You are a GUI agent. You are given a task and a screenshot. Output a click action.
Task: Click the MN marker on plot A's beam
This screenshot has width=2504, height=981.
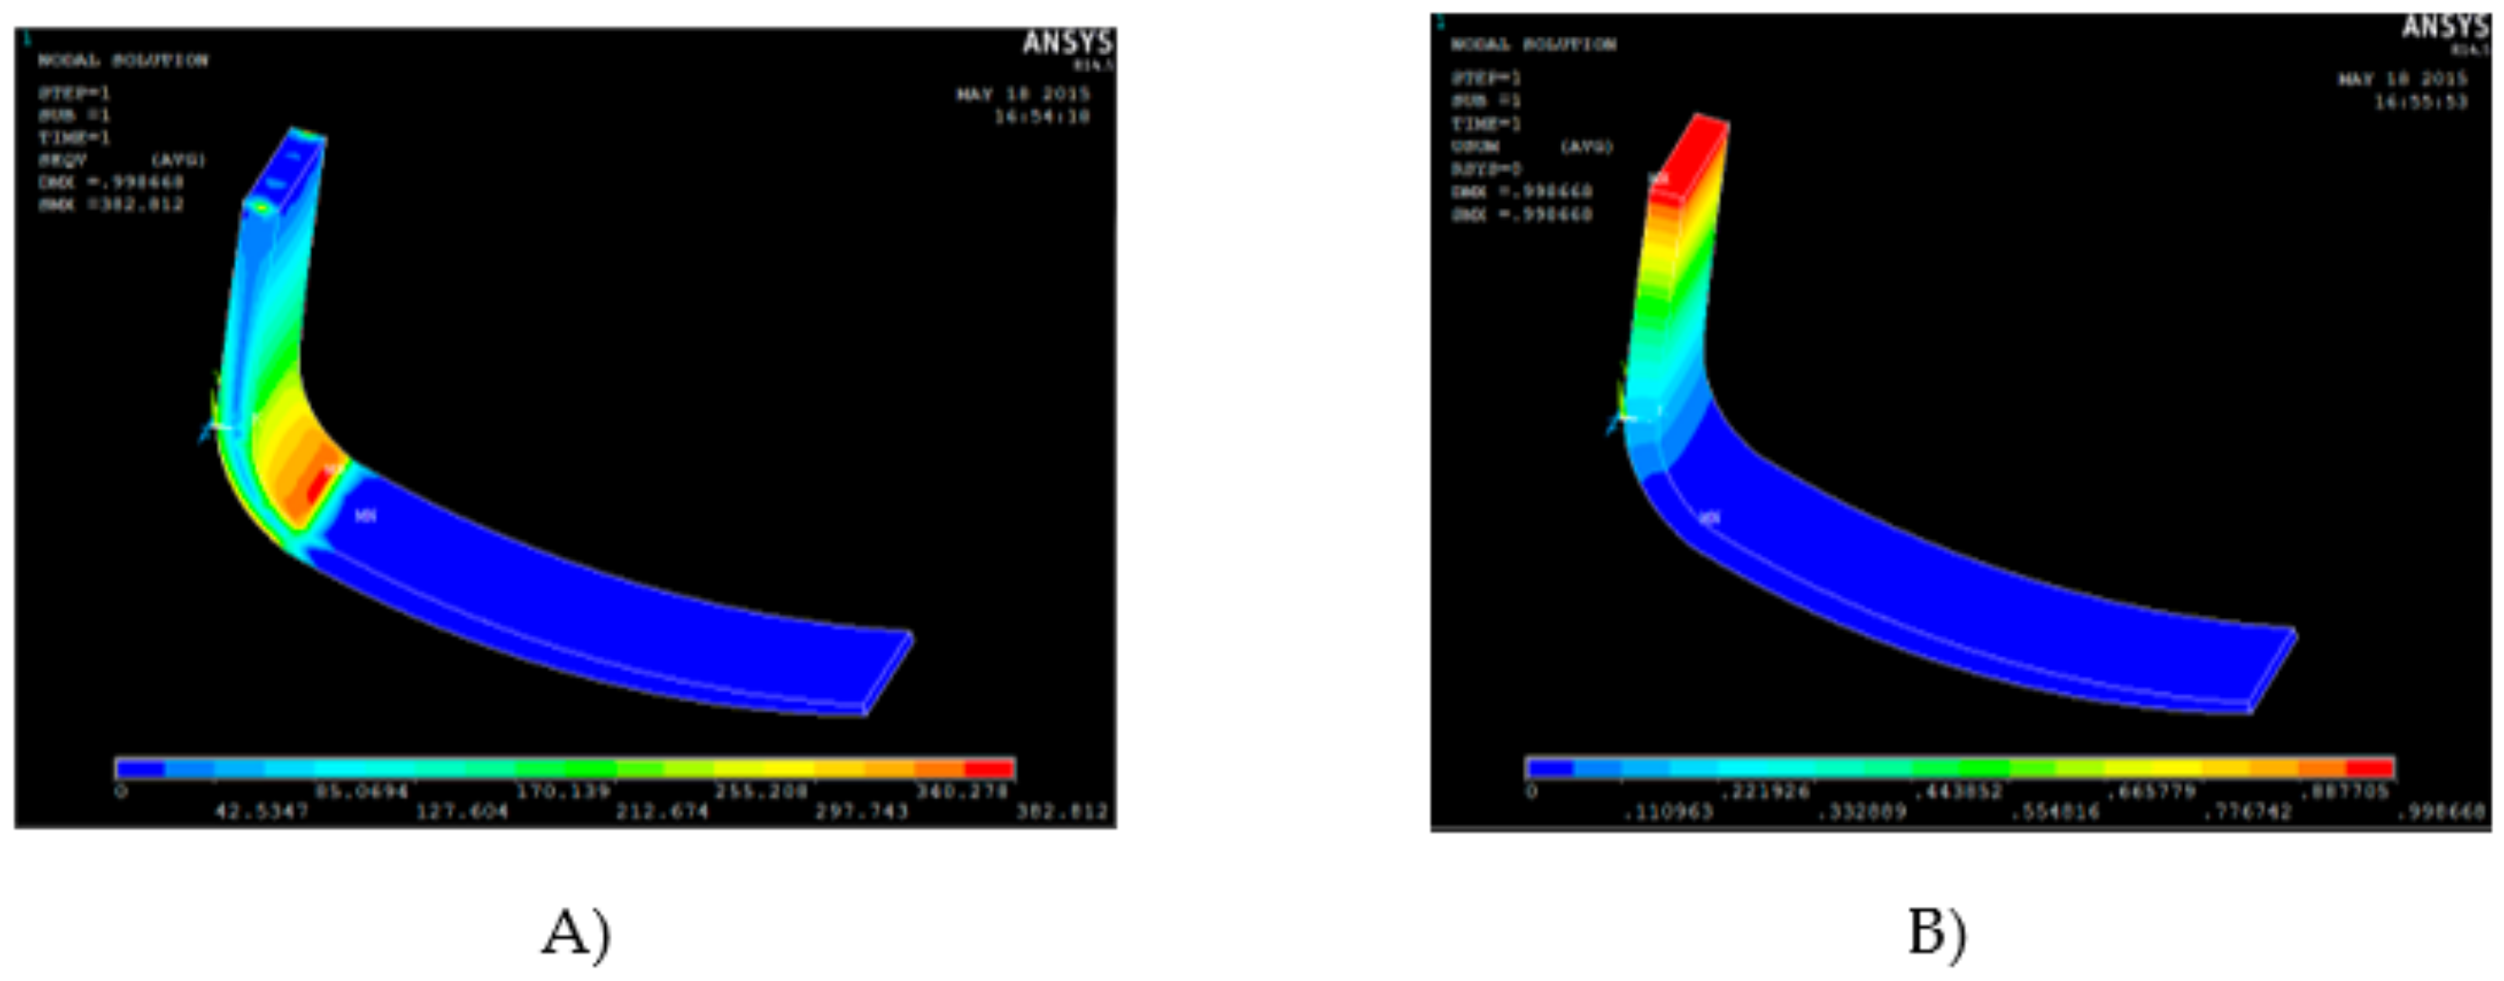[x=365, y=516]
